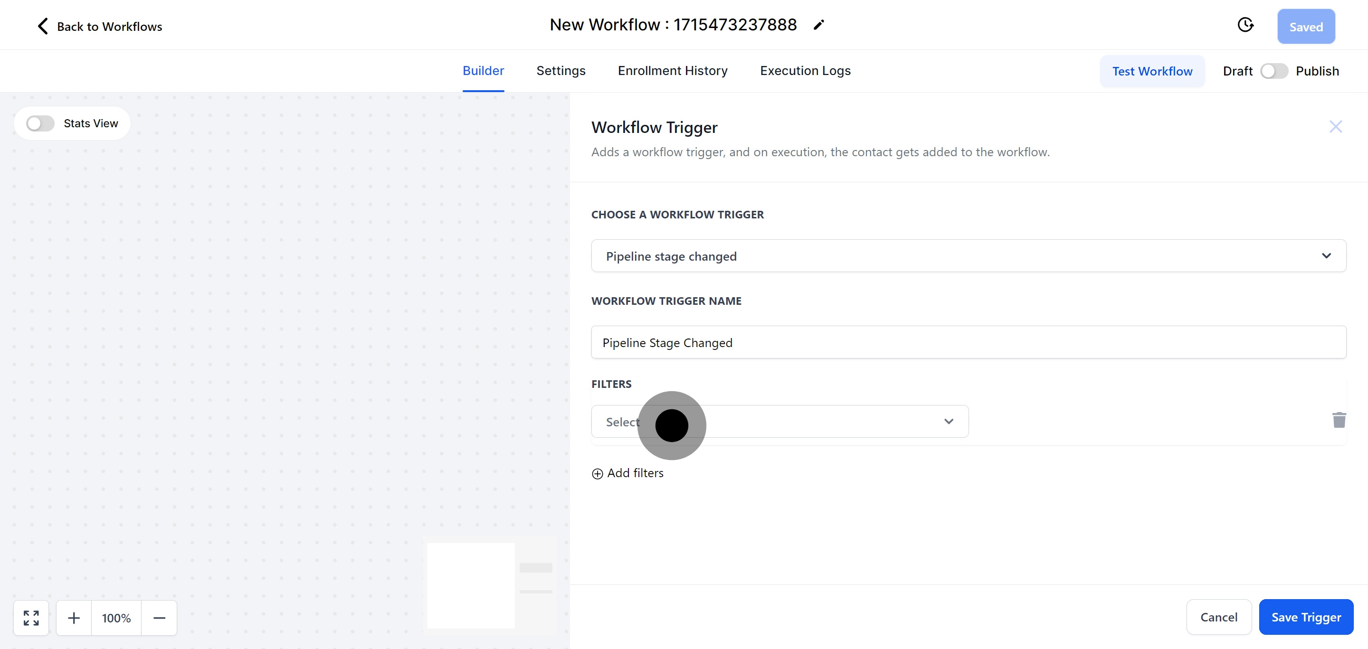
Task: Click Test Workflow button
Action: coord(1152,71)
